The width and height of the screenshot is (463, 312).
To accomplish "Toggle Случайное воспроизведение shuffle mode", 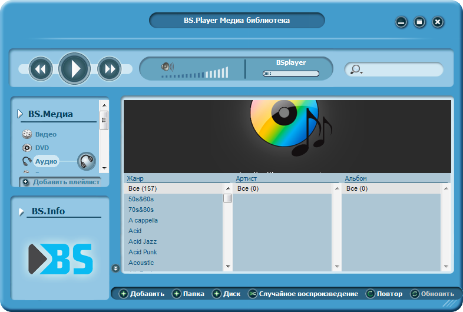I will point(303,294).
